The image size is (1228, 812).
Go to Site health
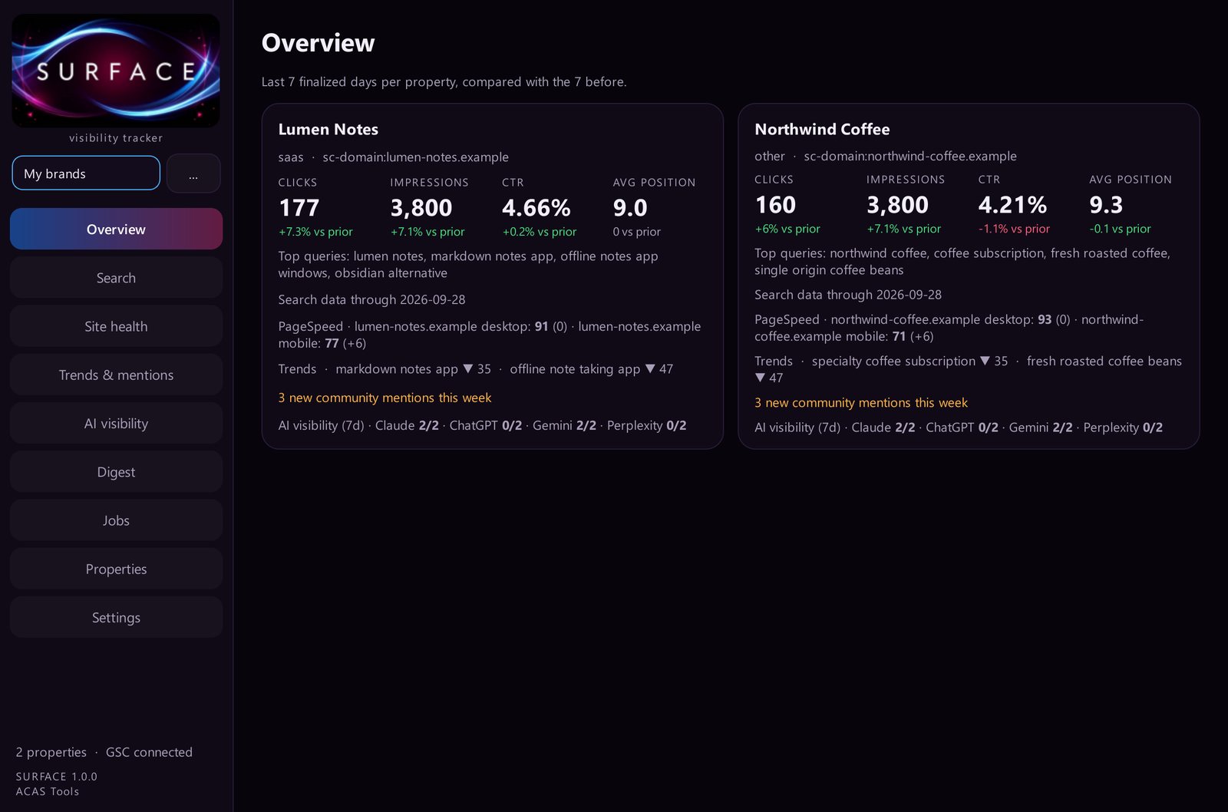click(116, 326)
